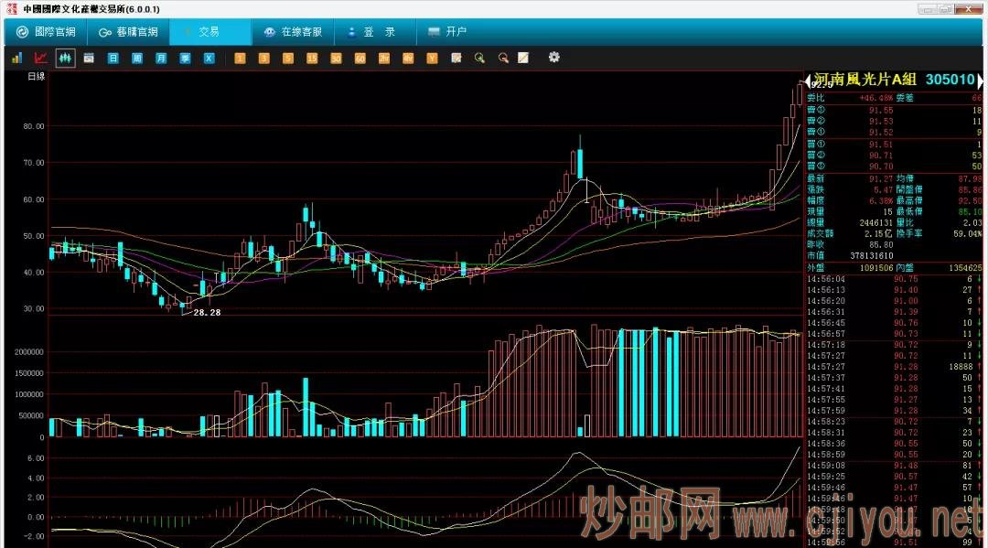988x548 pixels.
Task: Click the 14:59:08 trade row
Action: pos(894,466)
